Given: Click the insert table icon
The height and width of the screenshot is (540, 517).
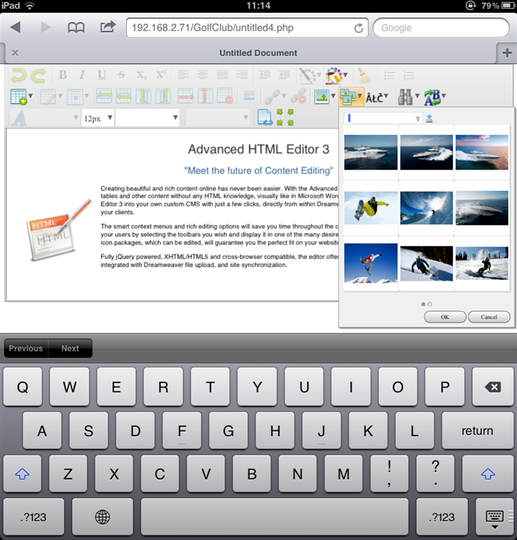Looking at the screenshot, I should [19, 97].
